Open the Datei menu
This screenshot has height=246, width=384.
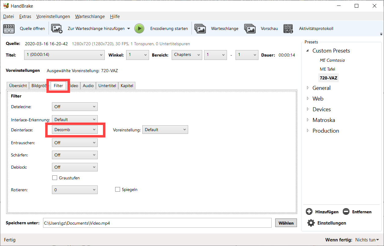point(9,17)
